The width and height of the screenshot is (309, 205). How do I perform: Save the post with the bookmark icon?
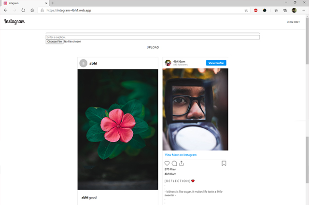(x=224, y=164)
